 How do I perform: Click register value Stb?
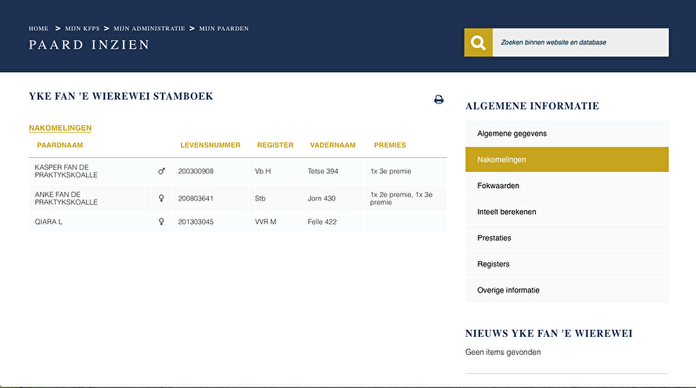coord(260,199)
